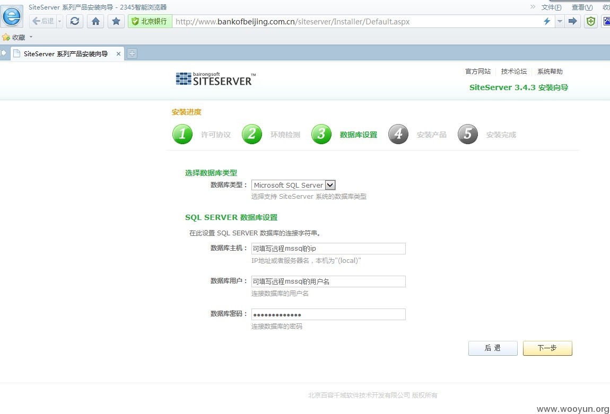This screenshot has height=414, width=610.
Task: Click the lightning speed mode icon
Action: click(546, 21)
